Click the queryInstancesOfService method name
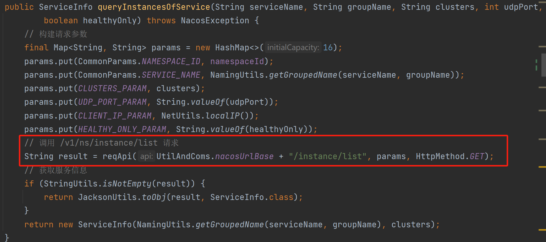This screenshot has width=546, height=242. click(154, 7)
